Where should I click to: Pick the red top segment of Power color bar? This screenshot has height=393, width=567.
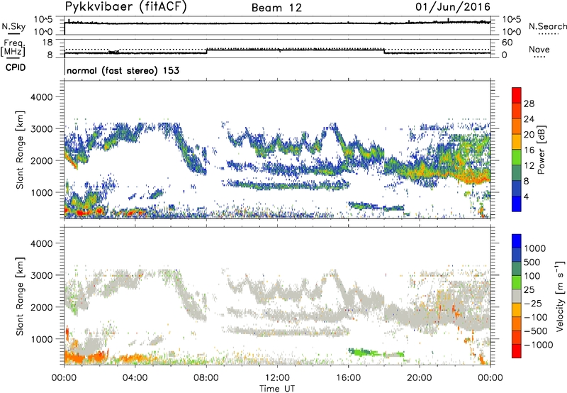coord(517,95)
